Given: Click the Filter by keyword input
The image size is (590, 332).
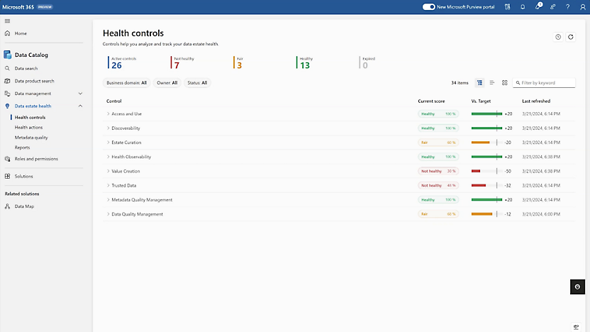Looking at the screenshot, I should coord(544,83).
